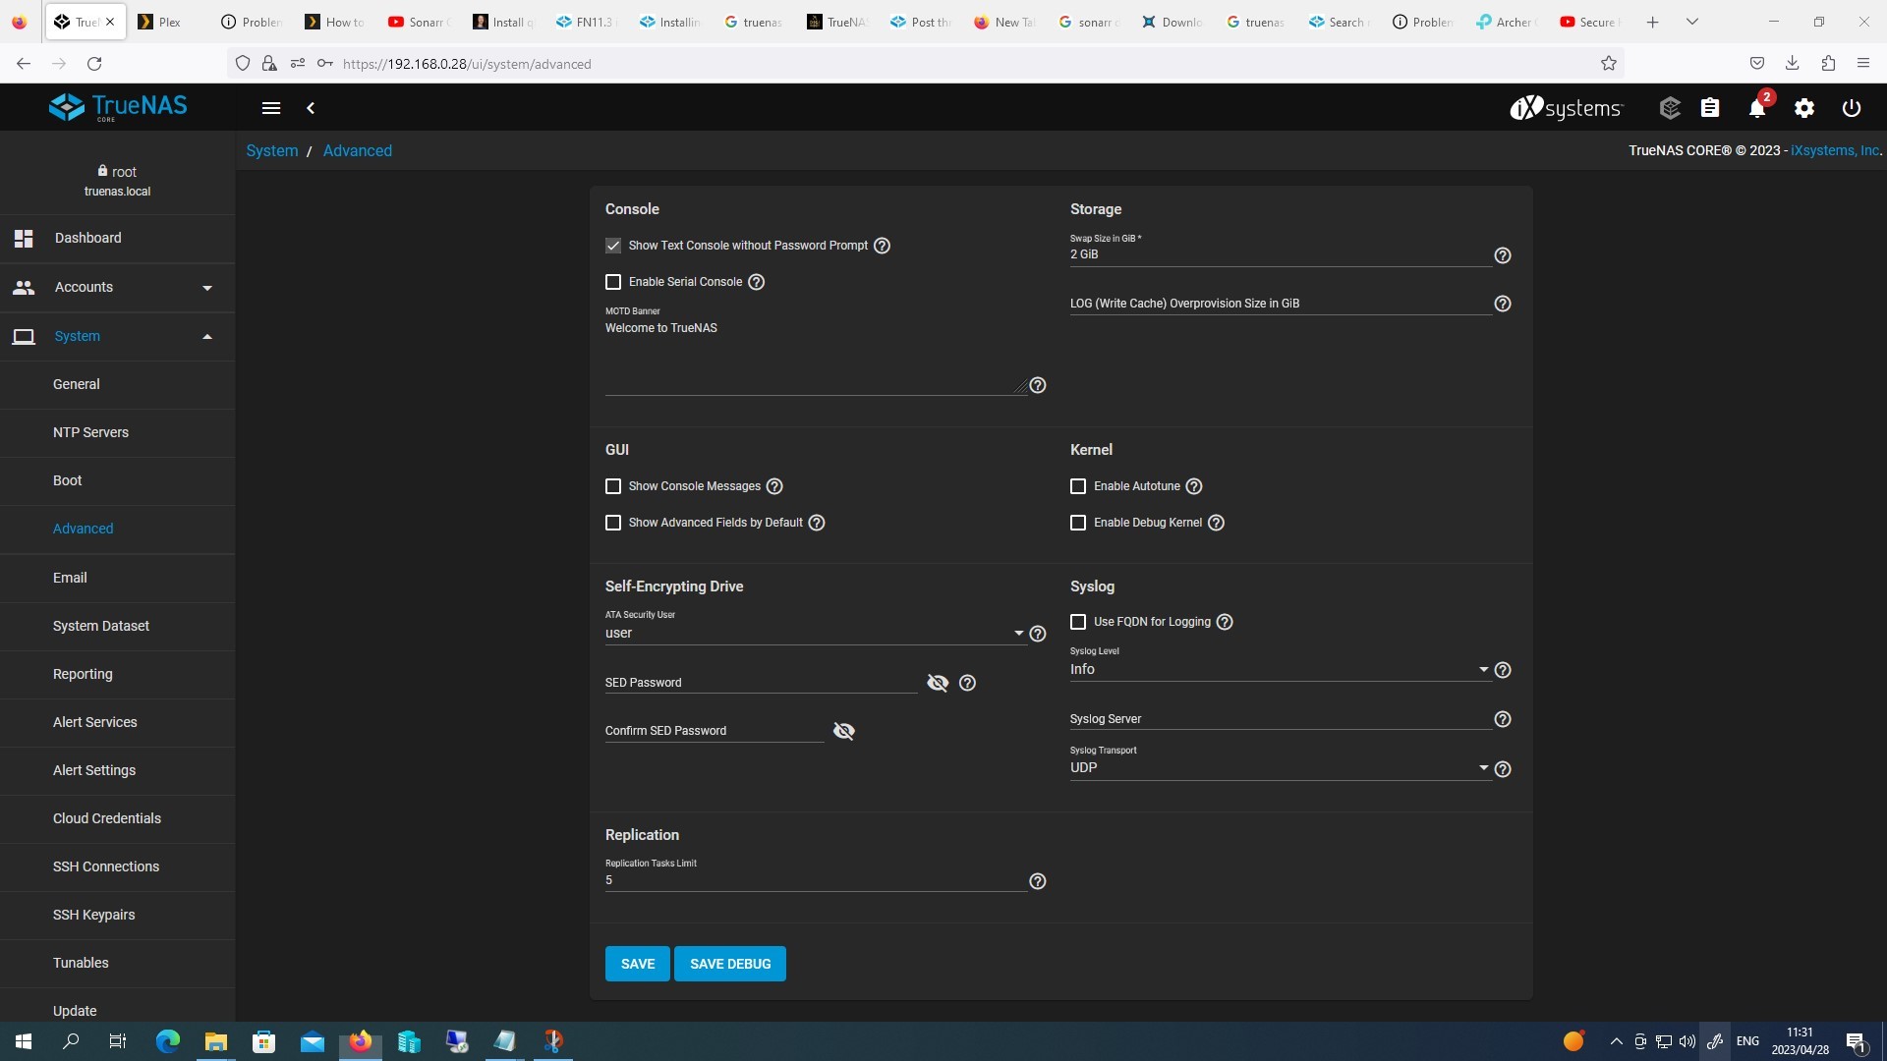The width and height of the screenshot is (1887, 1061).
Task: Open Boot page in sidebar
Action: (x=117, y=481)
